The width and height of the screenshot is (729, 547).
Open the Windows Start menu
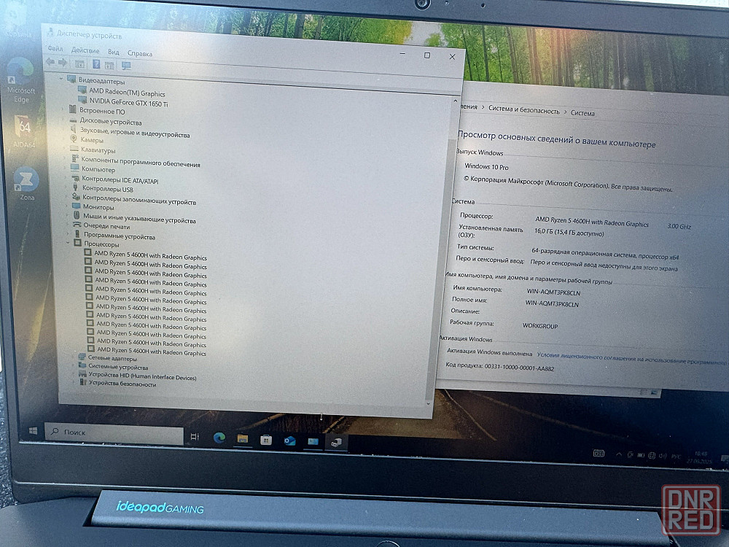click(33, 431)
